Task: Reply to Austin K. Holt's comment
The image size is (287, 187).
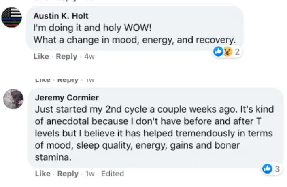Action: 66,56
